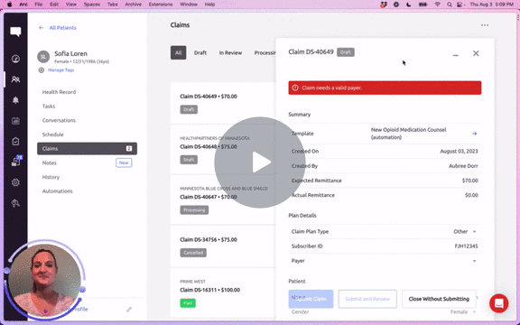Click the Created By Aubree Dorr value
Screen dimensions: 520x325
point(463,166)
